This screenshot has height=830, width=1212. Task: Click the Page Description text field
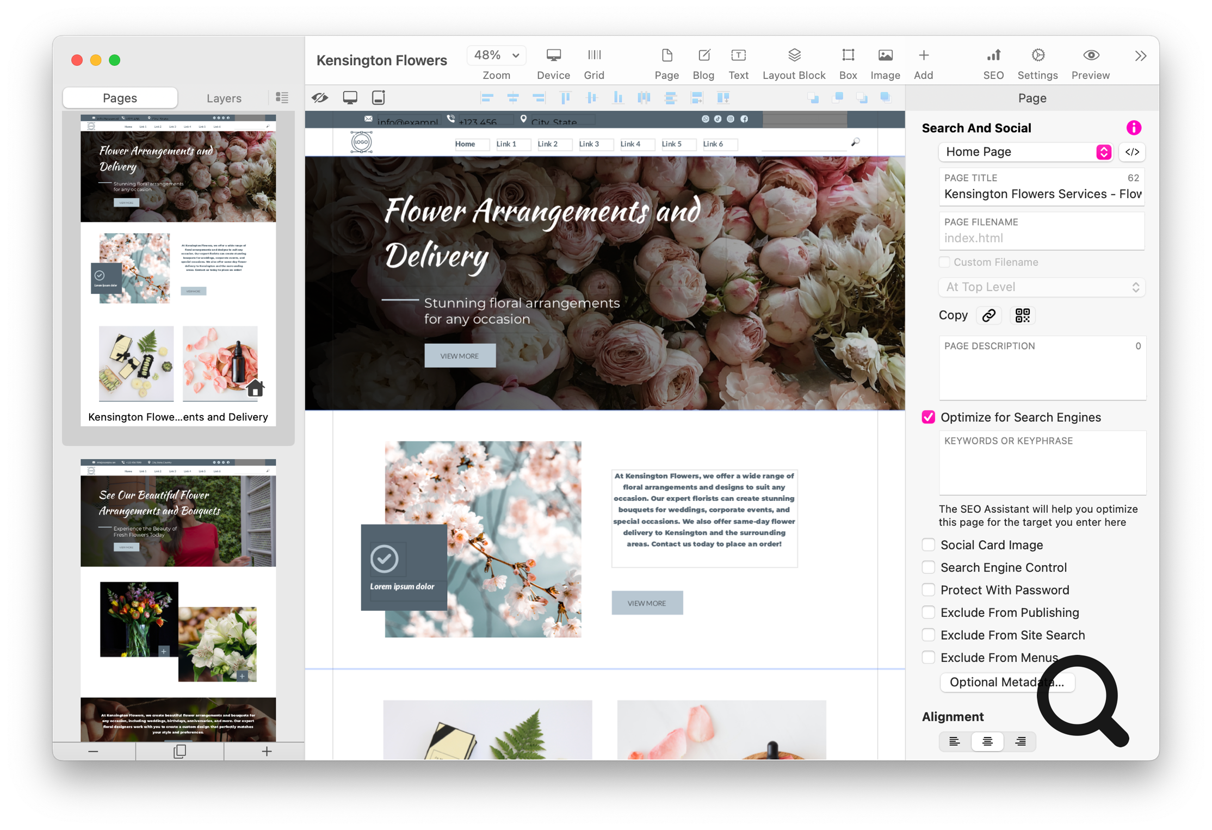pyautogui.click(x=1042, y=375)
